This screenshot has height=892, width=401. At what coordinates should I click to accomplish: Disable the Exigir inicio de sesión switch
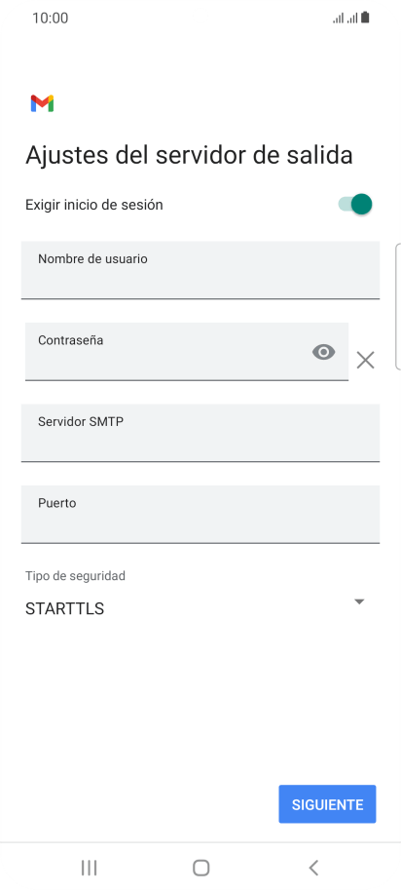(355, 204)
